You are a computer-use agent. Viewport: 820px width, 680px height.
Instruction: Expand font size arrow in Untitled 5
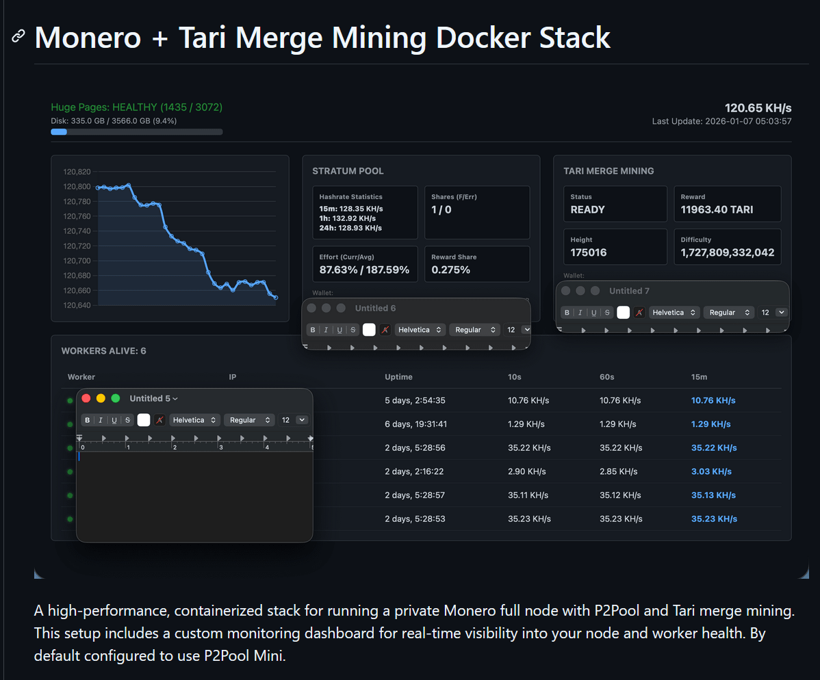(x=303, y=420)
